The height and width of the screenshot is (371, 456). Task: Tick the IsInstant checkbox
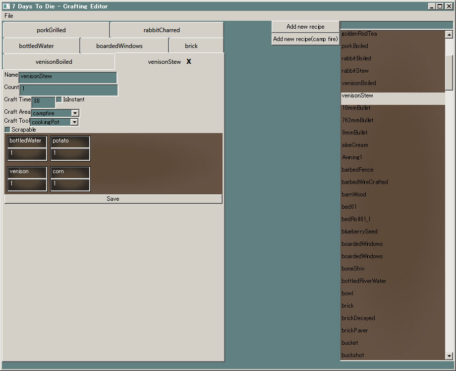click(x=59, y=99)
